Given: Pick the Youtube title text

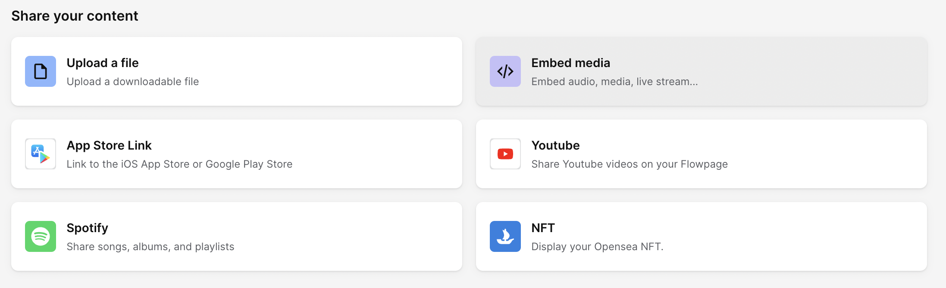Looking at the screenshot, I should (x=555, y=145).
